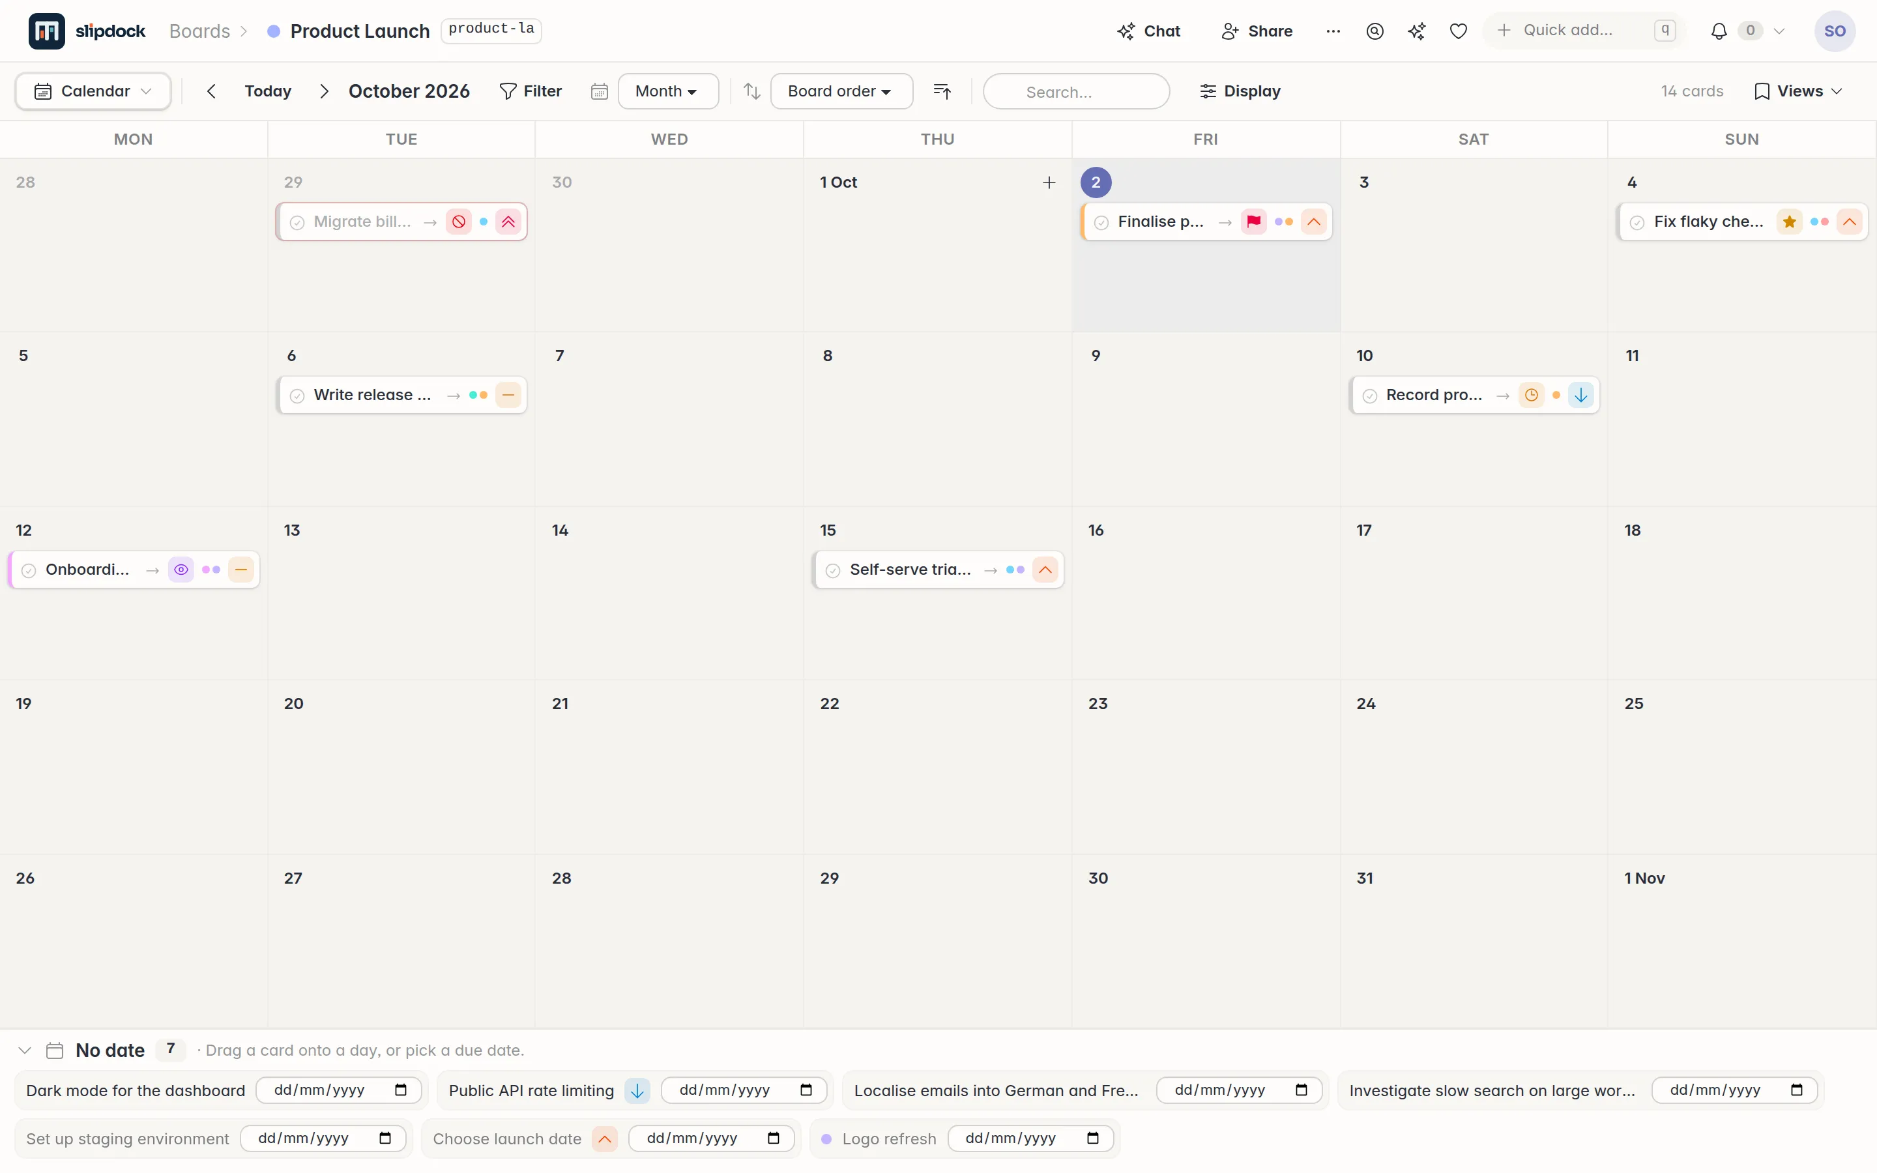Click the clock icon on Record pro card
Screen dimensions: 1877x1173
(1532, 396)
